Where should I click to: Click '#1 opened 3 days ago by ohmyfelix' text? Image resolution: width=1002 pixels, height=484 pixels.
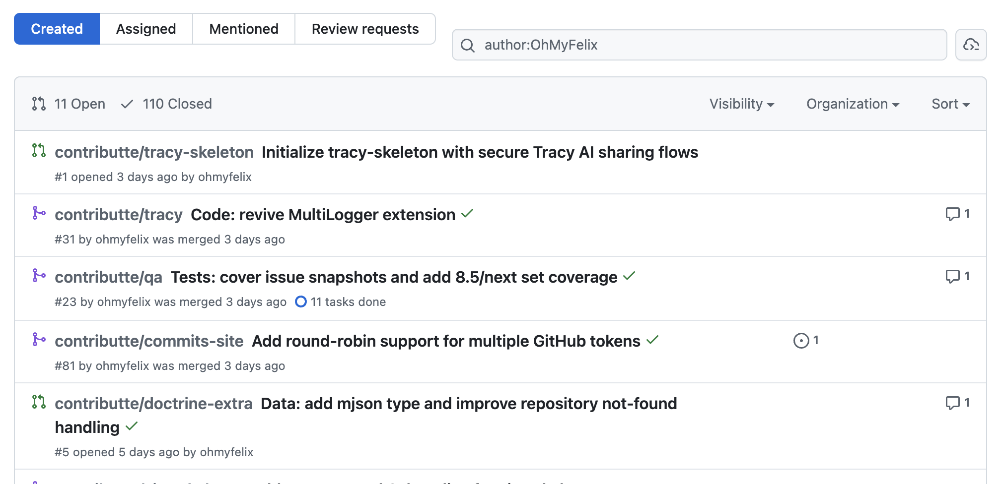pos(153,177)
